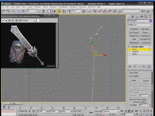Viewport: 155px width, 116px height.
Task: Open the MAXScript menu
Action: (91, 7)
